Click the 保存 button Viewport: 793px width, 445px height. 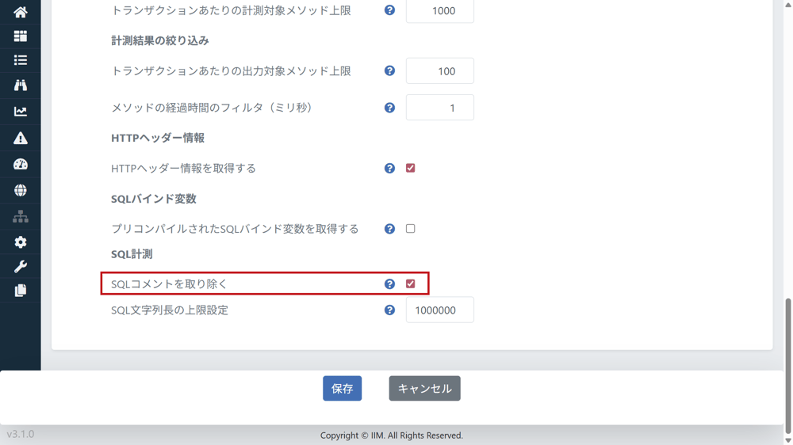click(342, 389)
